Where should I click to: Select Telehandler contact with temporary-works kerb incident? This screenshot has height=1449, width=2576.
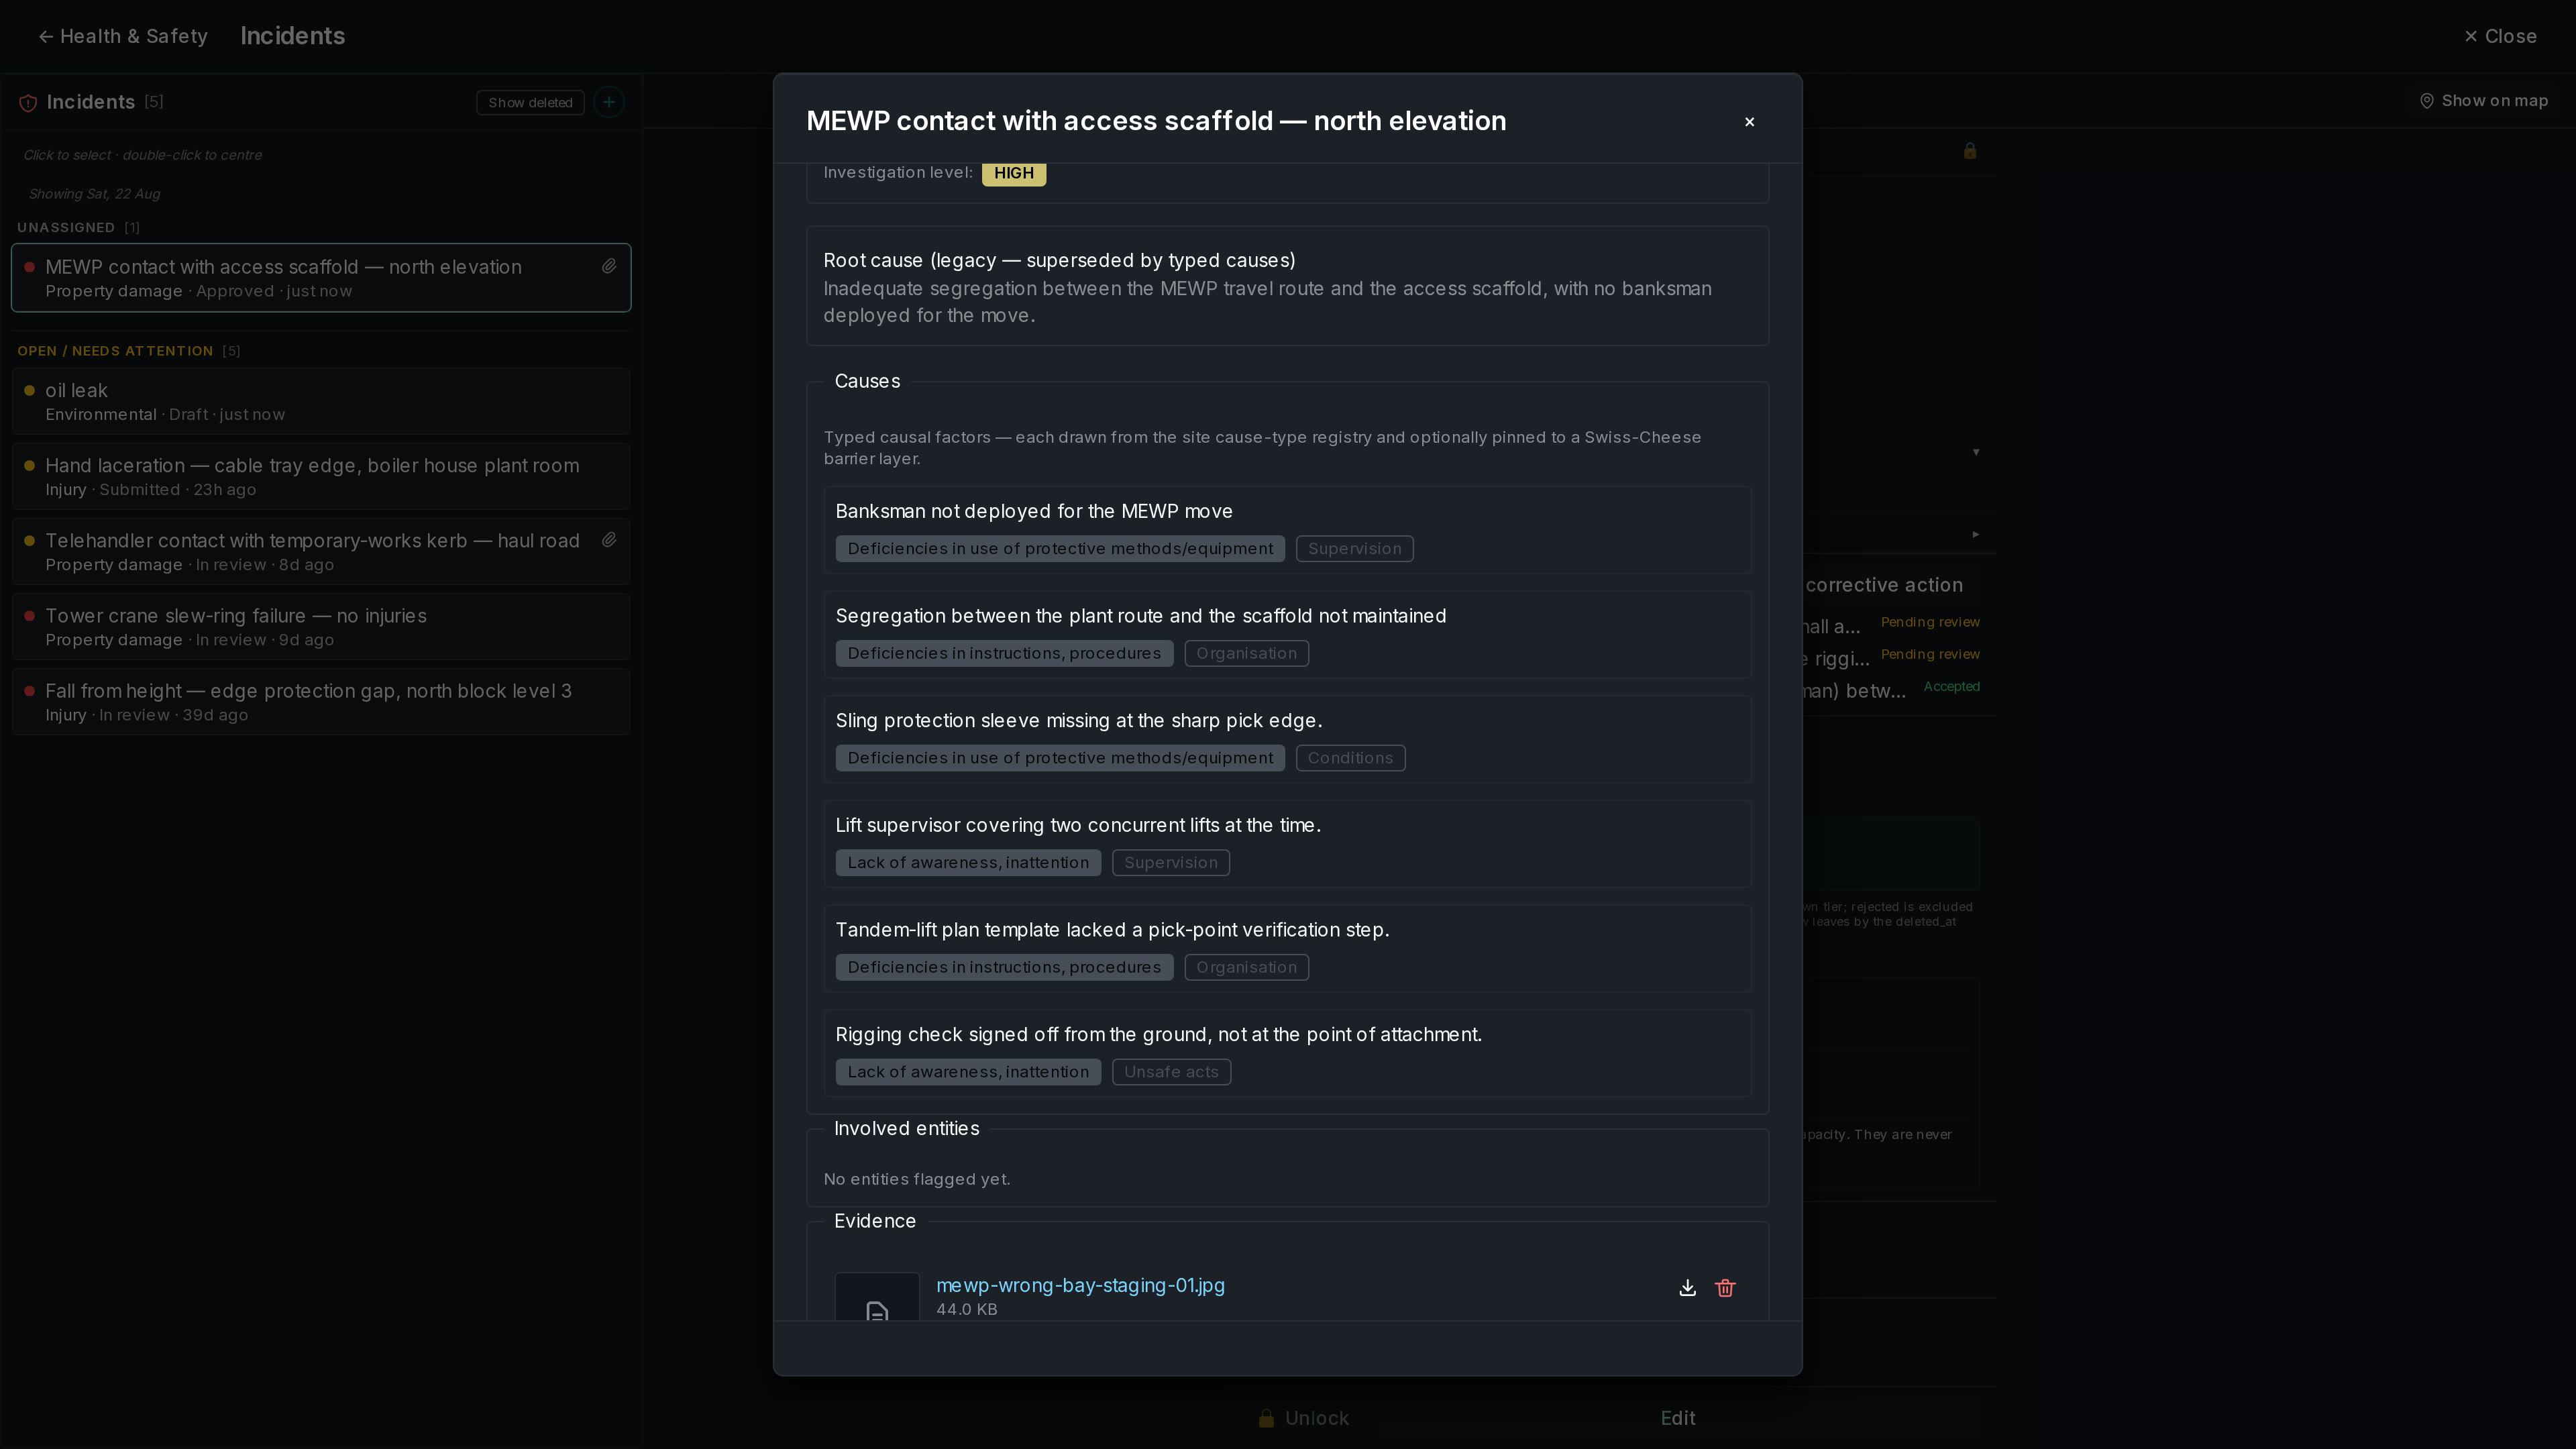[321, 551]
